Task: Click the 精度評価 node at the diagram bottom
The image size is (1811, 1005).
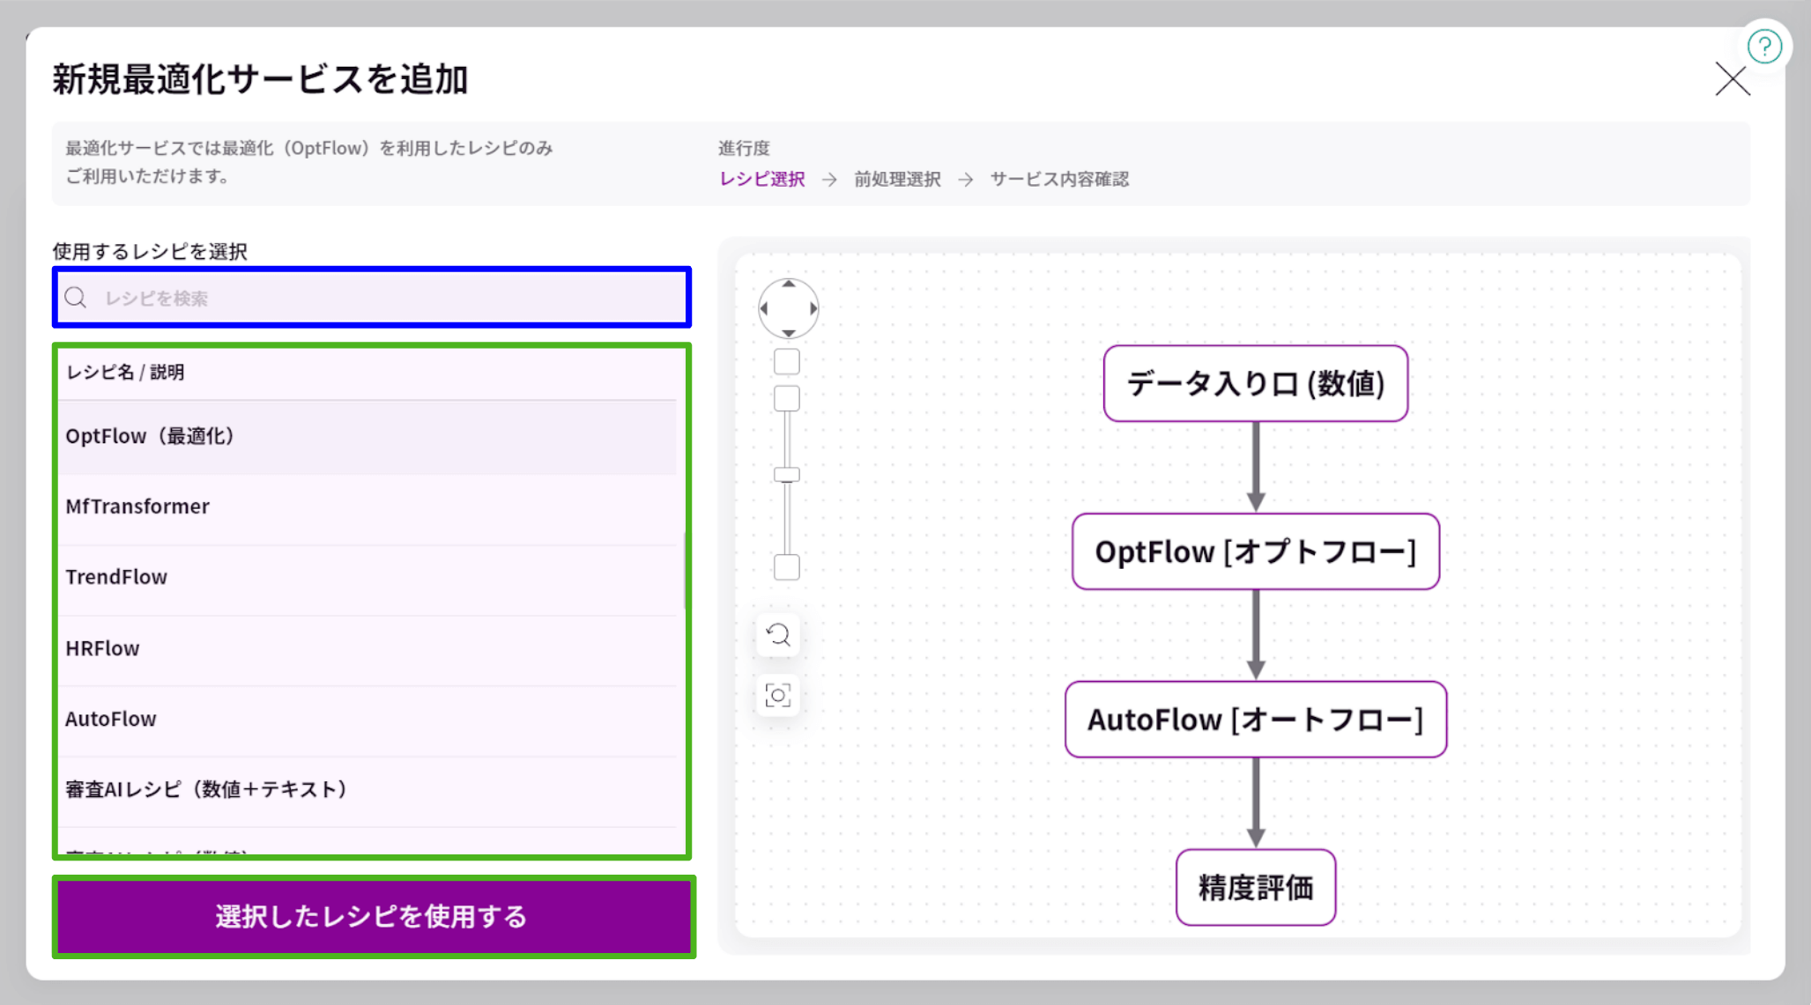Action: coord(1255,888)
